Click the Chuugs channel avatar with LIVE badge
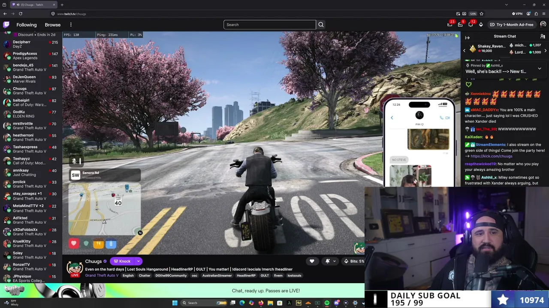Viewport: 549px width, 308px height. (x=75, y=269)
